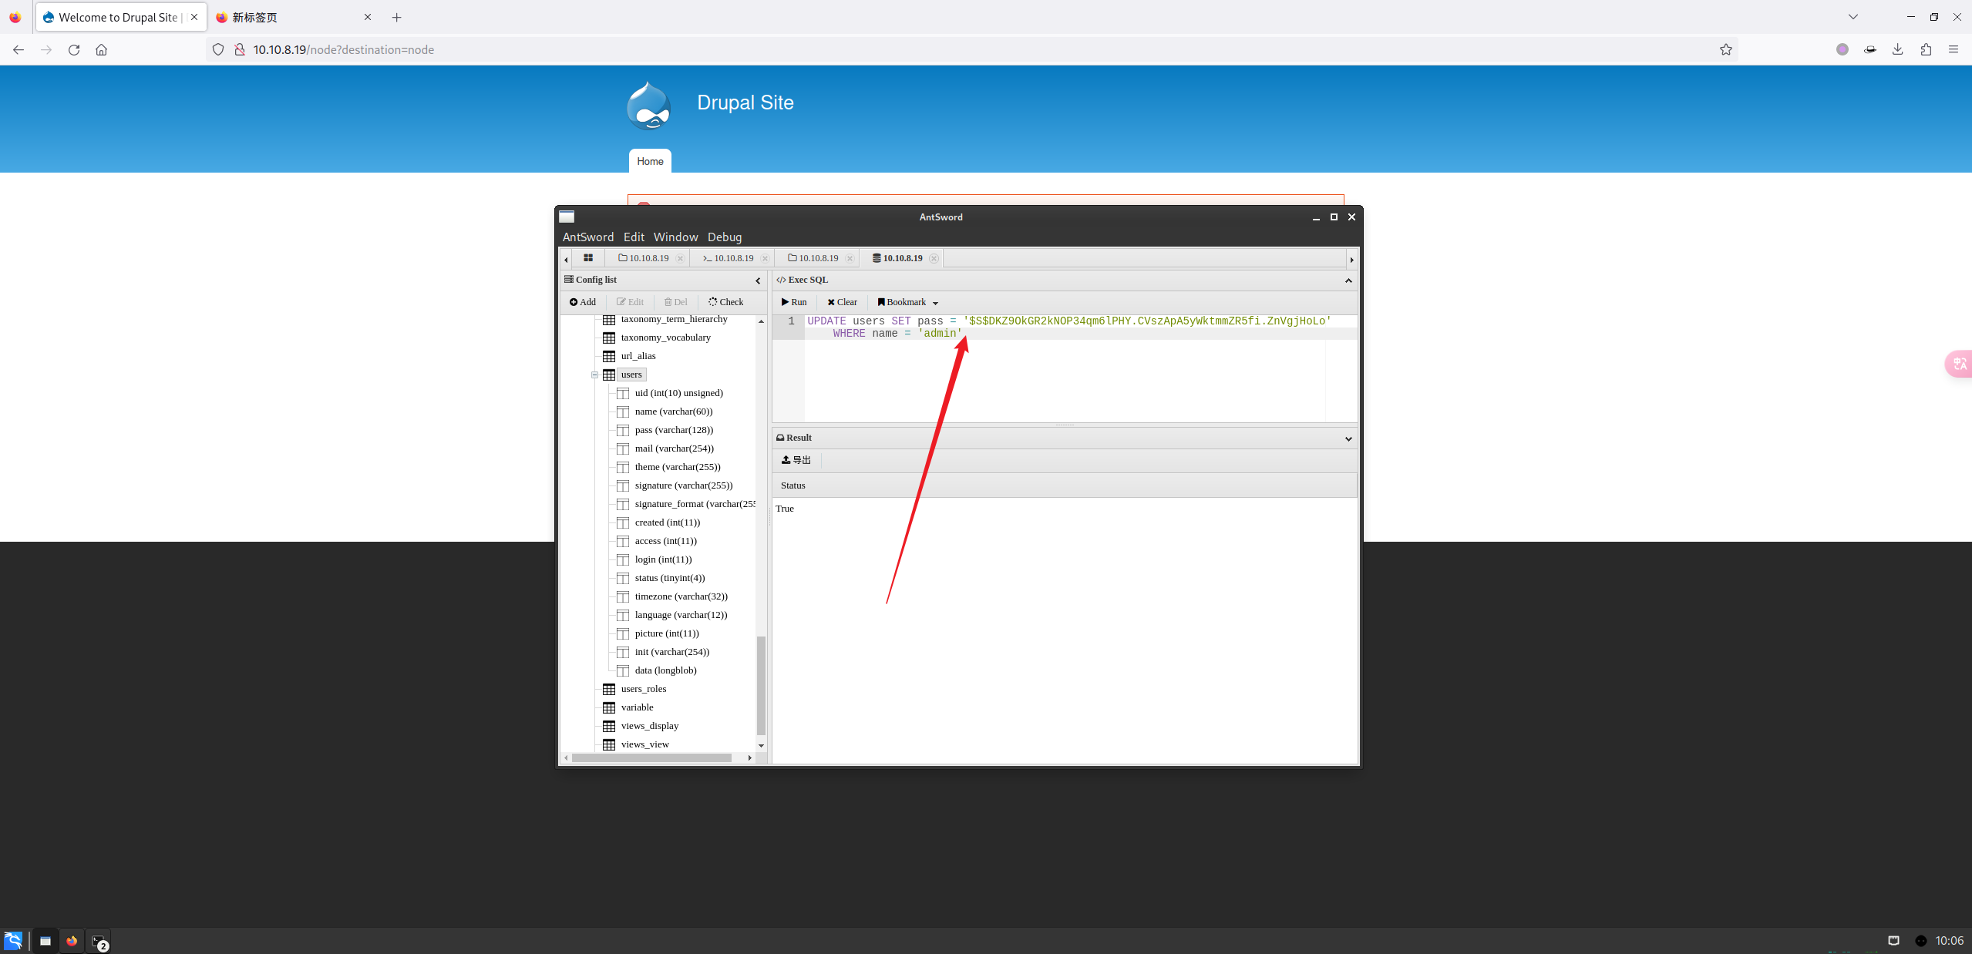The height and width of the screenshot is (954, 1972).
Task: Select the users_roles table icon
Action: coord(609,689)
